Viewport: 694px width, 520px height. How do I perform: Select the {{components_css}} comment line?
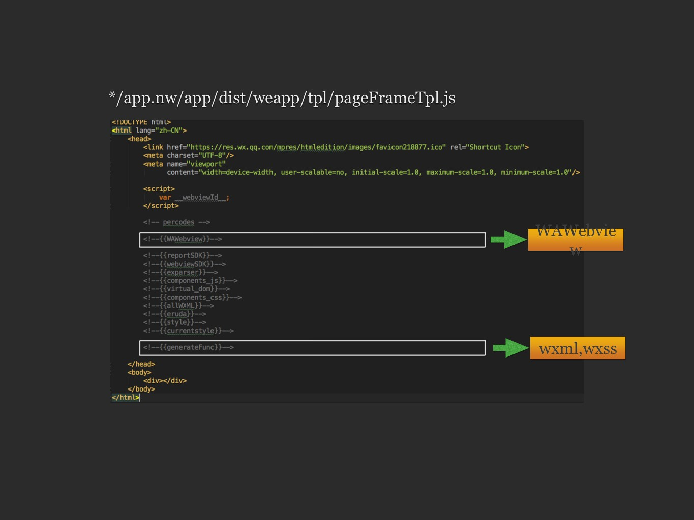(192, 298)
